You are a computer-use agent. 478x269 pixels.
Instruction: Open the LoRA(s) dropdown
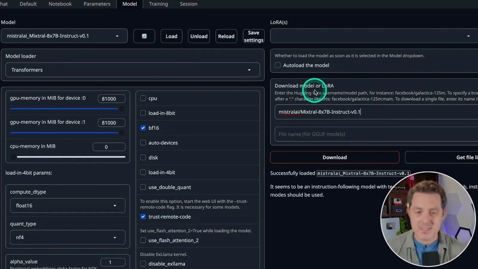coord(374,36)
